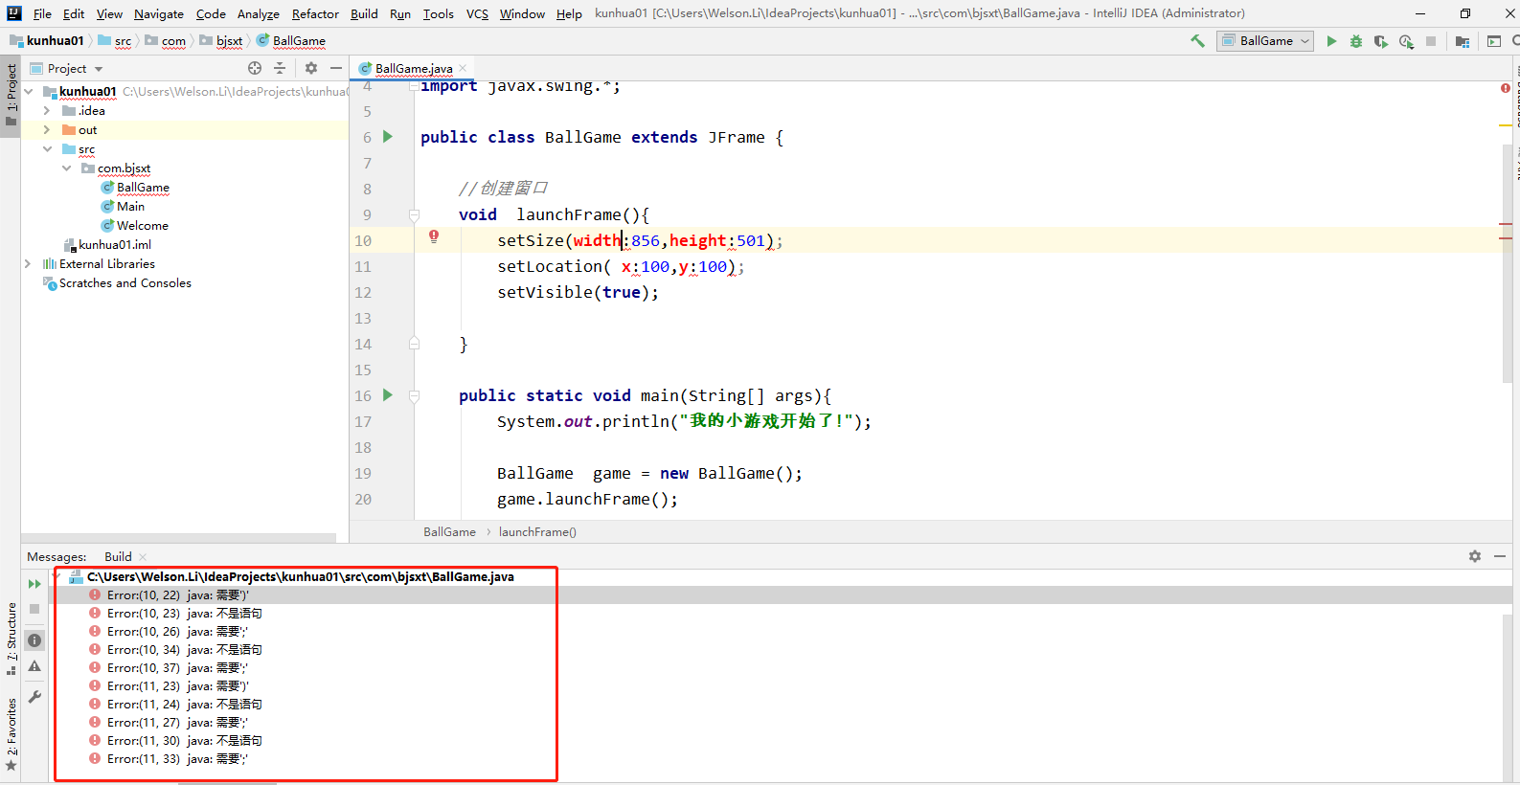Switch to the BallGame.java editor tab

(414, 68)
